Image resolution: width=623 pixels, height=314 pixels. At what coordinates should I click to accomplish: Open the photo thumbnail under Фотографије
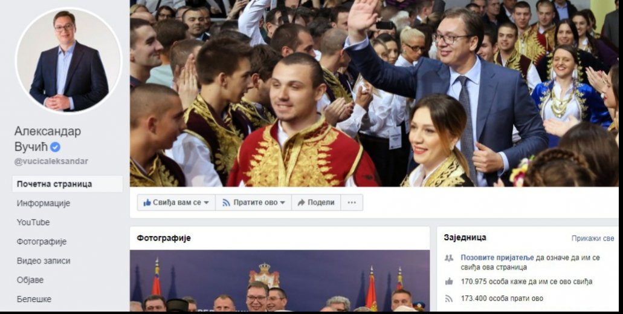click(280, 281)
